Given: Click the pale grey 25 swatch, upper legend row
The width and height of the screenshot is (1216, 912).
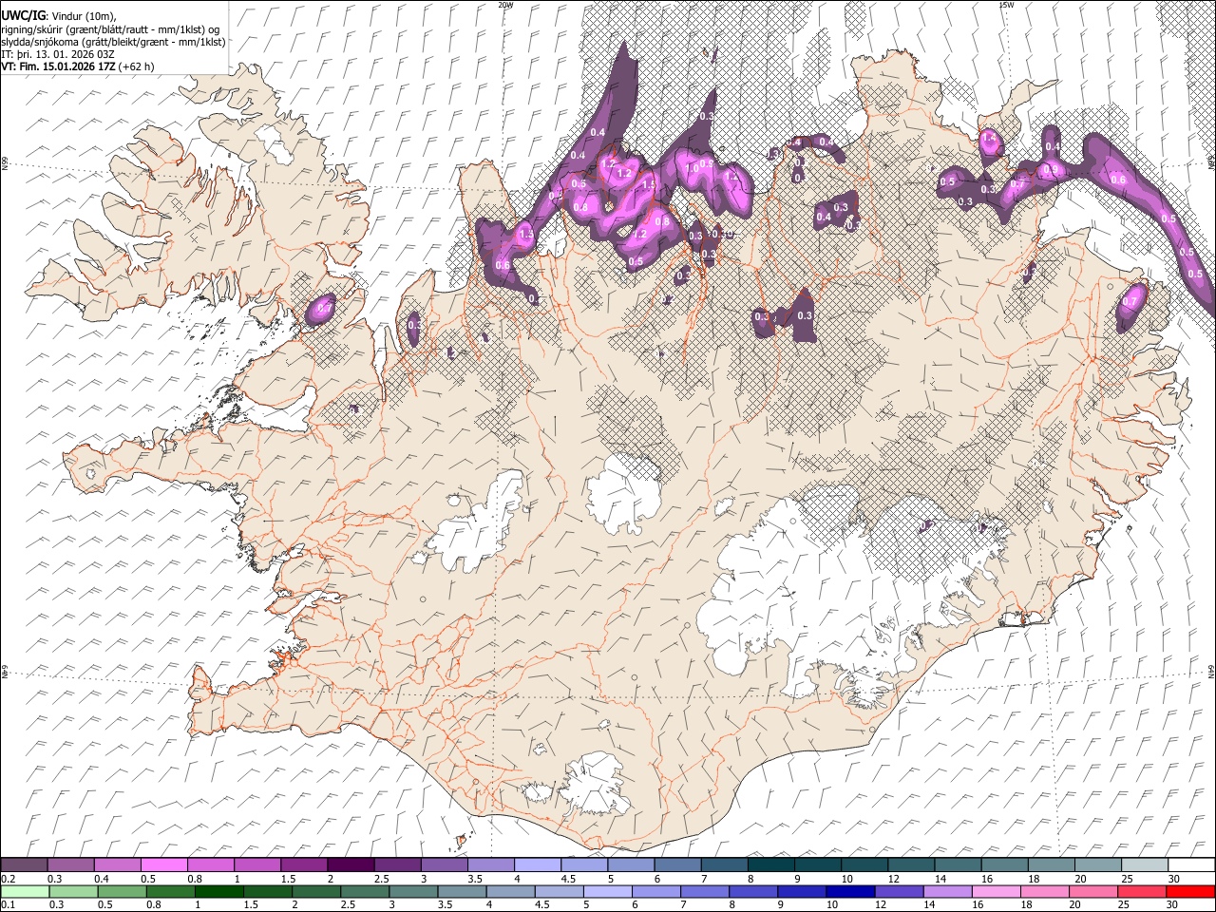Looking at the screenshot, I should 1144,865.
